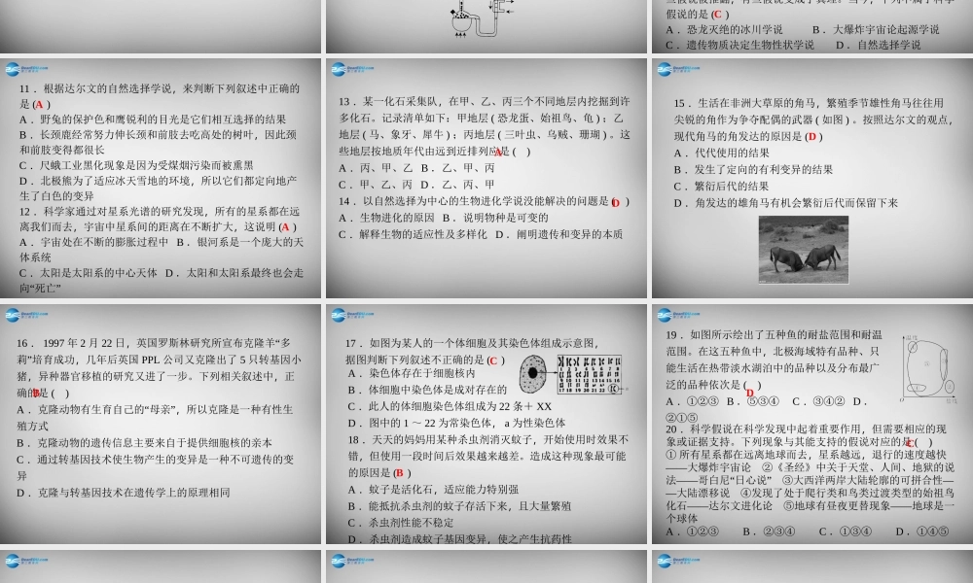Click option "C．甲、乙、丙" in question 13
The width and height of the screenshot is (973, 583).
tap(376, 185)
